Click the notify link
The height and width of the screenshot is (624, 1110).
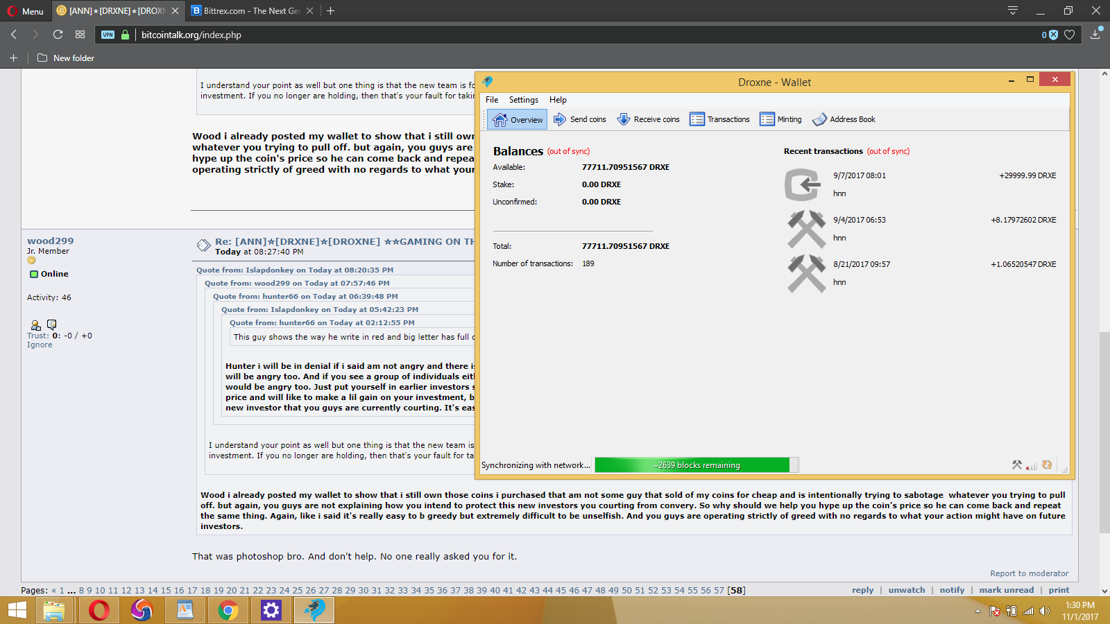[952, 590]
